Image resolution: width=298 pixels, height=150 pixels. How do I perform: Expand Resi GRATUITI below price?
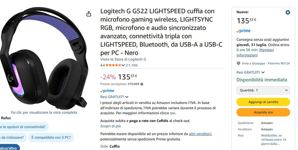(114, 97)
